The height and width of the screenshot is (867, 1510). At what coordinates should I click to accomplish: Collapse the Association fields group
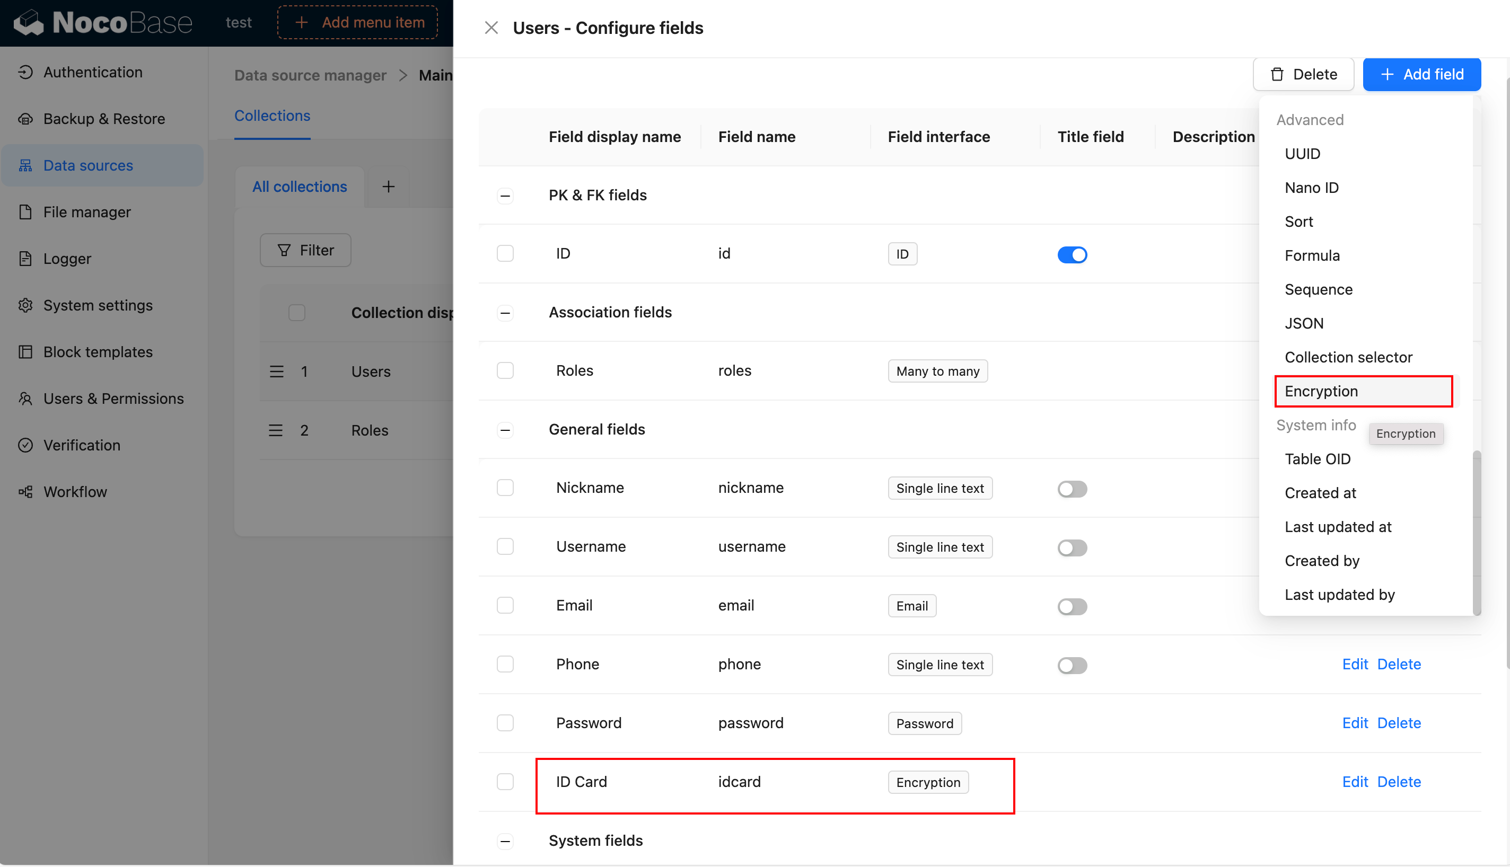tap(505, 313)
